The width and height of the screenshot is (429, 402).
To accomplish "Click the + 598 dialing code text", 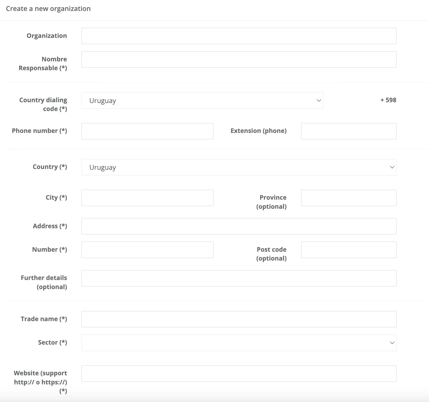I will click(x=388, y=100).
